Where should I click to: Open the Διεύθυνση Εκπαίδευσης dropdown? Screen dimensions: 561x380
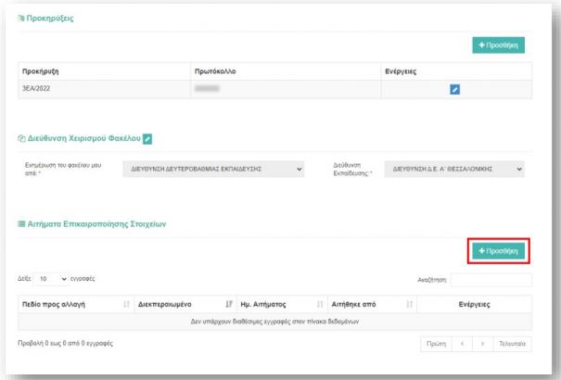click(456, 170)
